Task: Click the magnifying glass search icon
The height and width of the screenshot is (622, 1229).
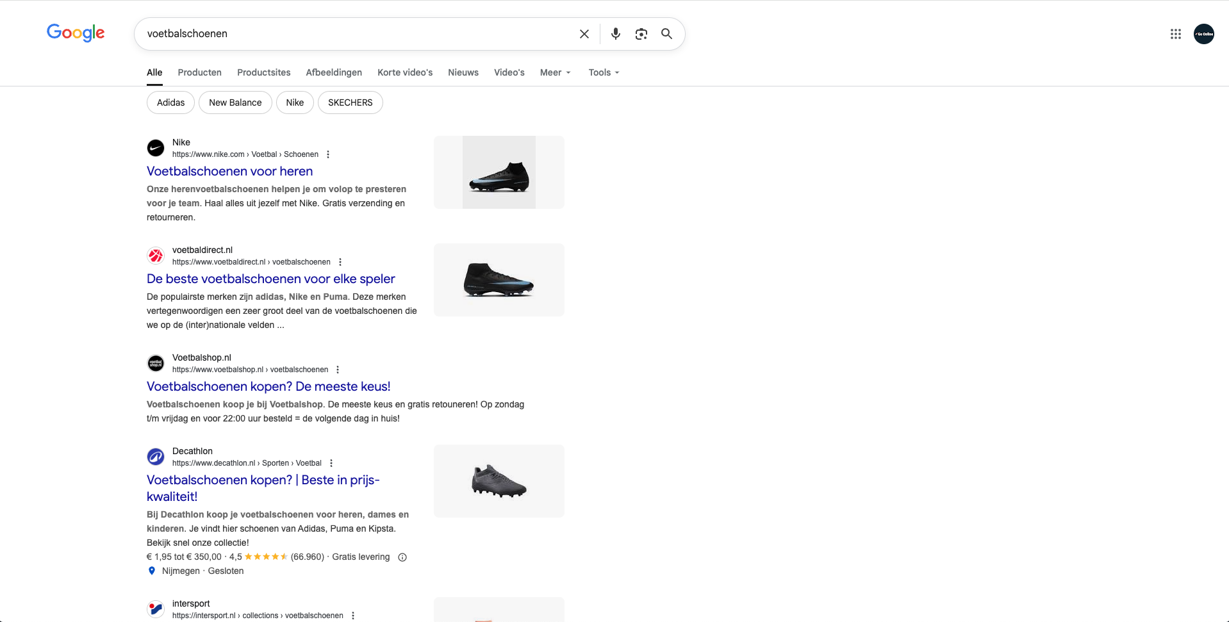Action: tap(666, 34)
